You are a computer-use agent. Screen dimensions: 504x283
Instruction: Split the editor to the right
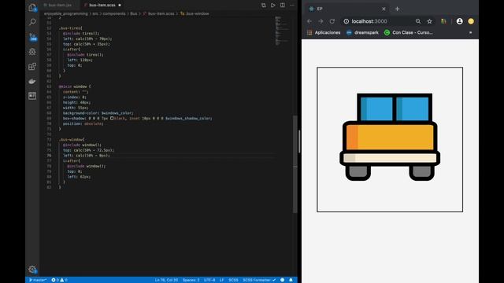283,6
